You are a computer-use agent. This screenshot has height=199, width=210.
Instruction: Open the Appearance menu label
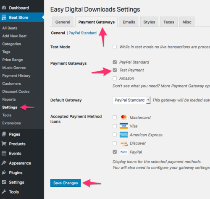click(x=20, y=163)
